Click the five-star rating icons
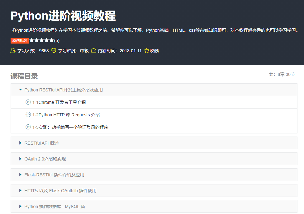Image resolution: width=304 pixels, height=214 pixels. click(x=42, y=40)
